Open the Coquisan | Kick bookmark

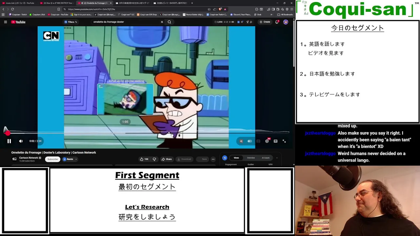(x=37, y=14)
